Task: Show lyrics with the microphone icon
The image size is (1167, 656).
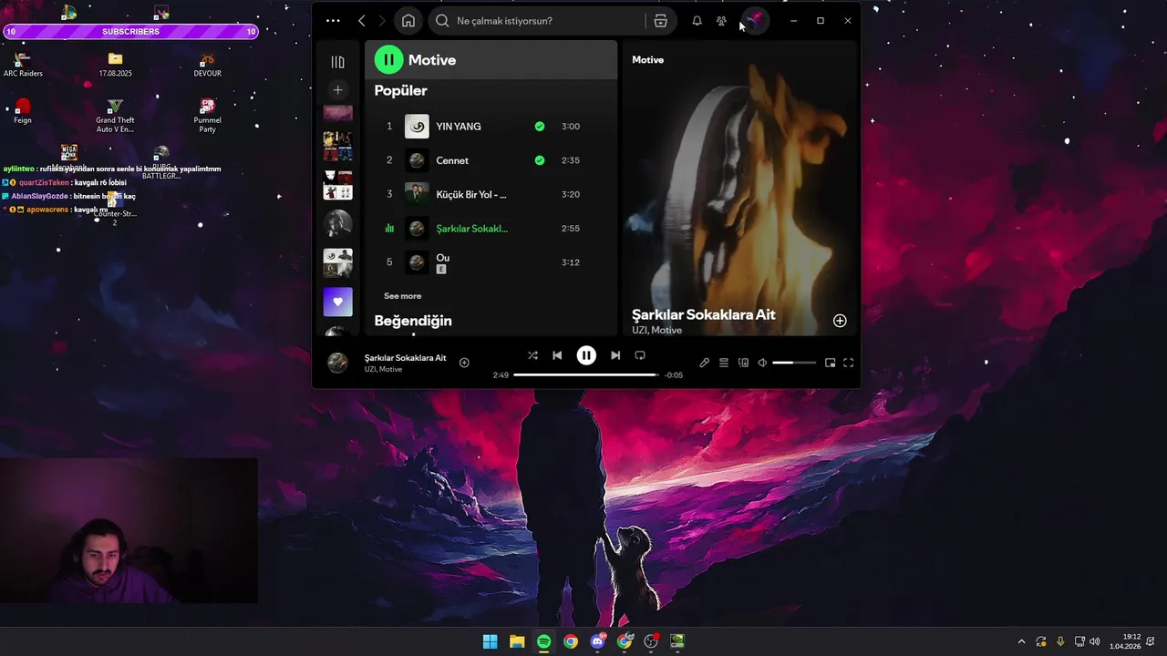Action: (x=704, y=363)
